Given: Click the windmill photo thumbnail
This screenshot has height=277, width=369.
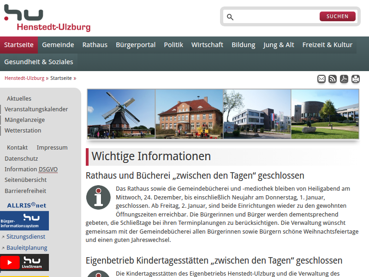Looking at the screenshot, I should click(121, 114).
